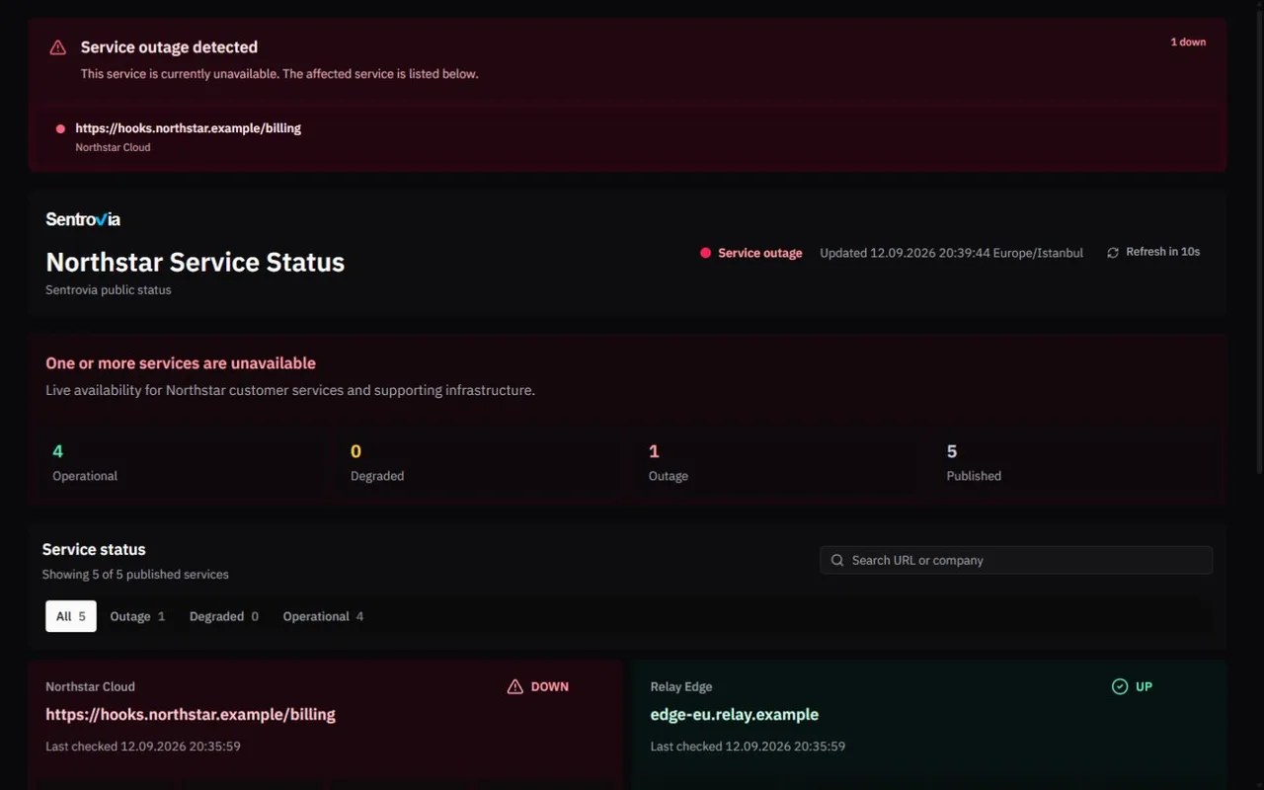
Task: Click the magnifier icon in search box
Action: 837,560
